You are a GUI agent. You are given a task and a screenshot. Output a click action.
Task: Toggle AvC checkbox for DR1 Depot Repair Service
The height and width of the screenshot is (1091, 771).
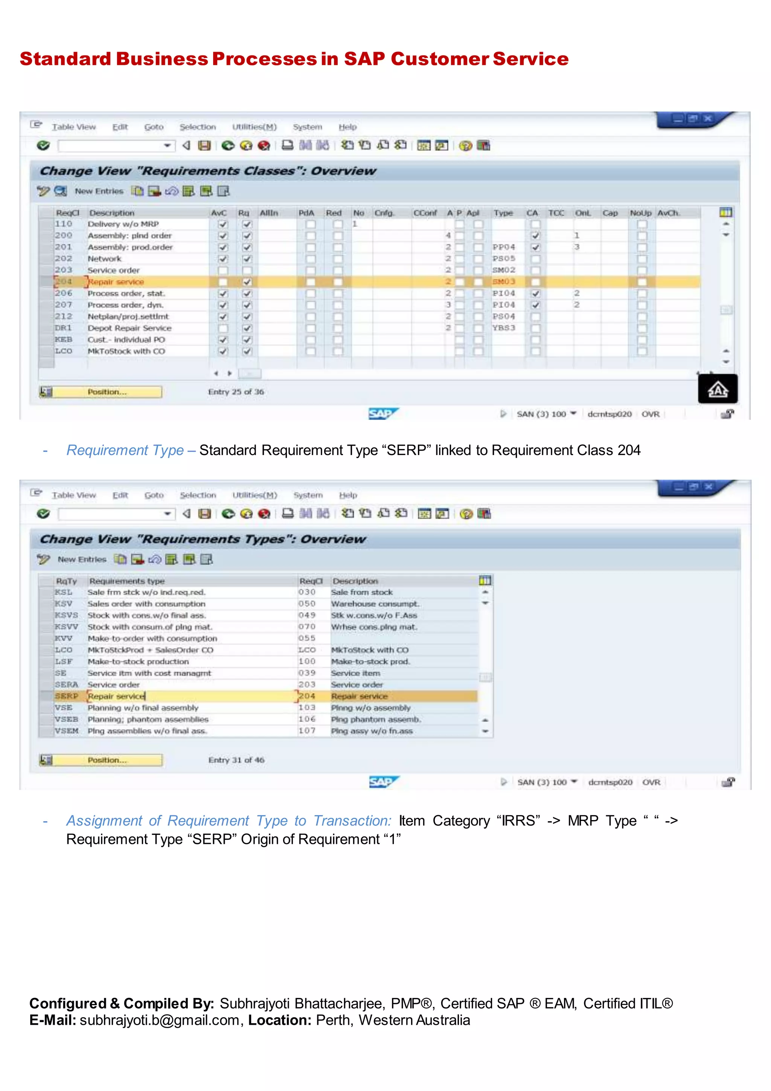(x=222, y=328)
